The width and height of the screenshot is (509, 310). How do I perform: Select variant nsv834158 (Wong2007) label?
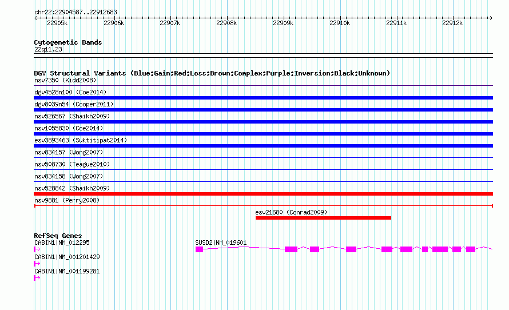coord(69,176)
